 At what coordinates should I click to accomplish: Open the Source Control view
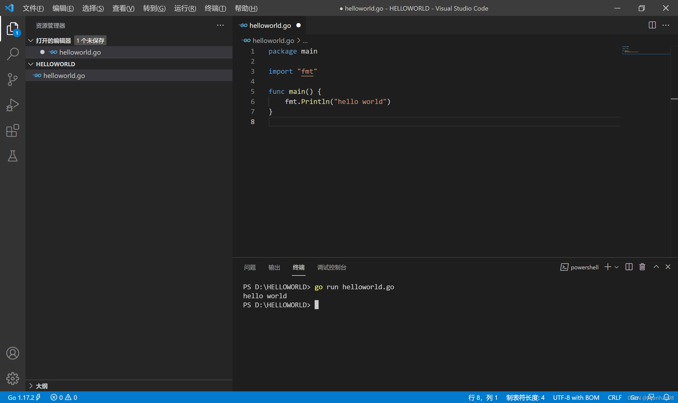click(x=12, y=79)
